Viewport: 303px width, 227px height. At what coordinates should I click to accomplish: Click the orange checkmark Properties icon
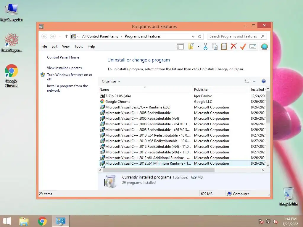(x=243, y=46)
